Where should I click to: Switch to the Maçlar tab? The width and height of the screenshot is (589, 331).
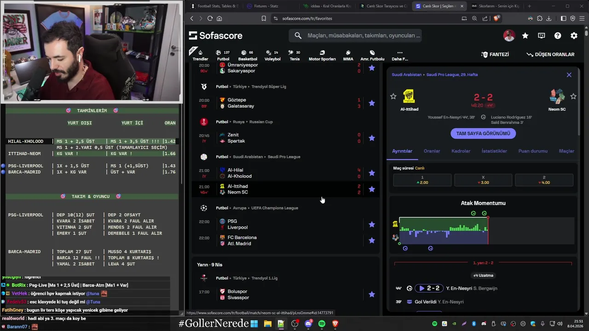pyautogui.click(x=566, y=151)
